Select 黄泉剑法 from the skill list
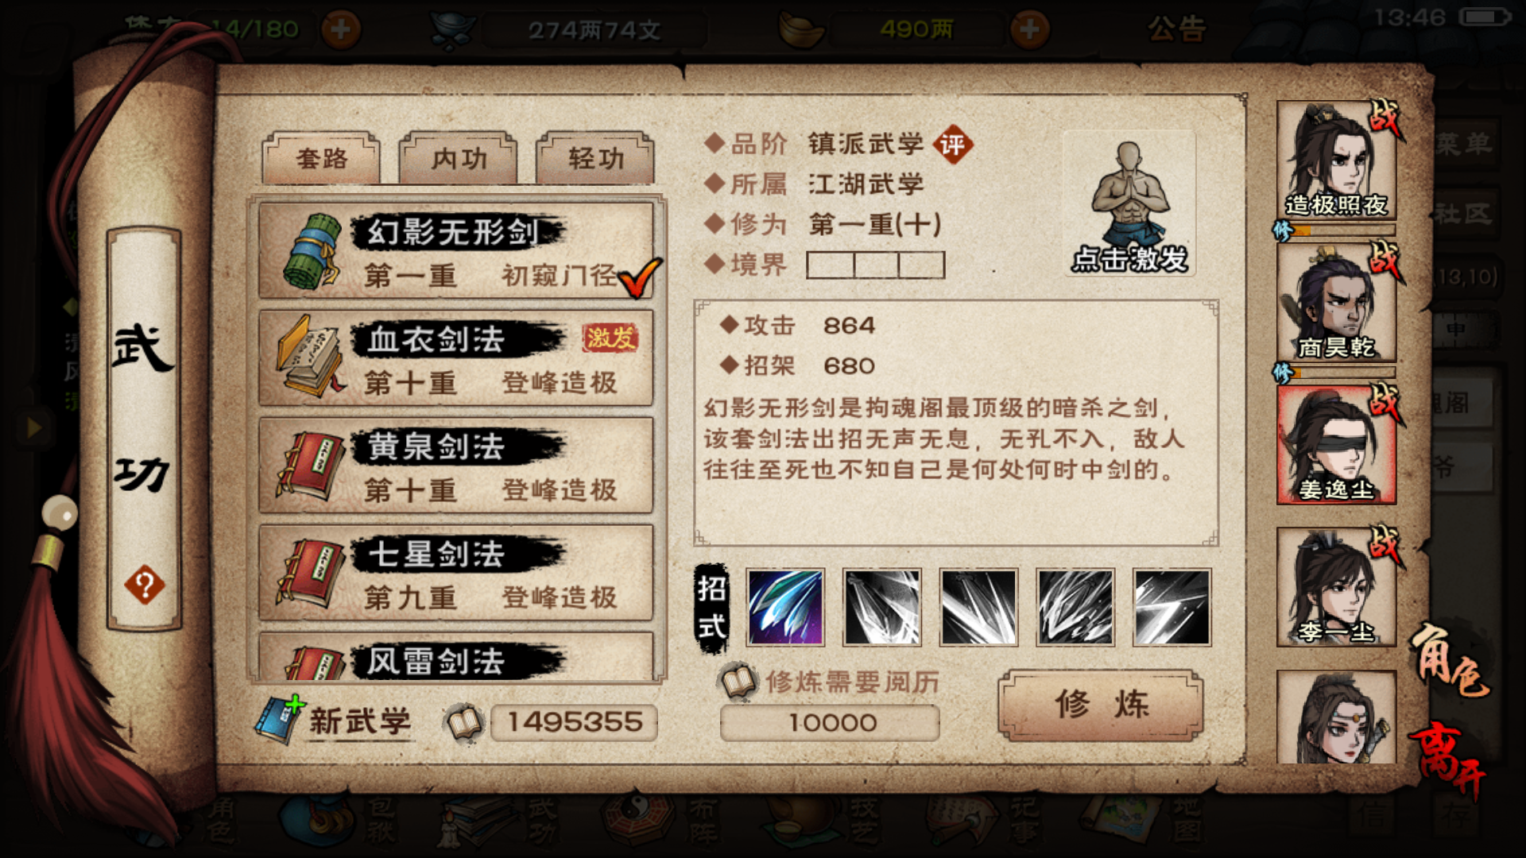The height and width of the screenshot is (858, 1526). point(456,466)
